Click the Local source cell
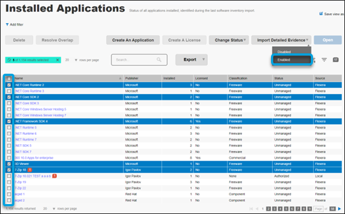 pyautogui.click(x=319, y=176)
